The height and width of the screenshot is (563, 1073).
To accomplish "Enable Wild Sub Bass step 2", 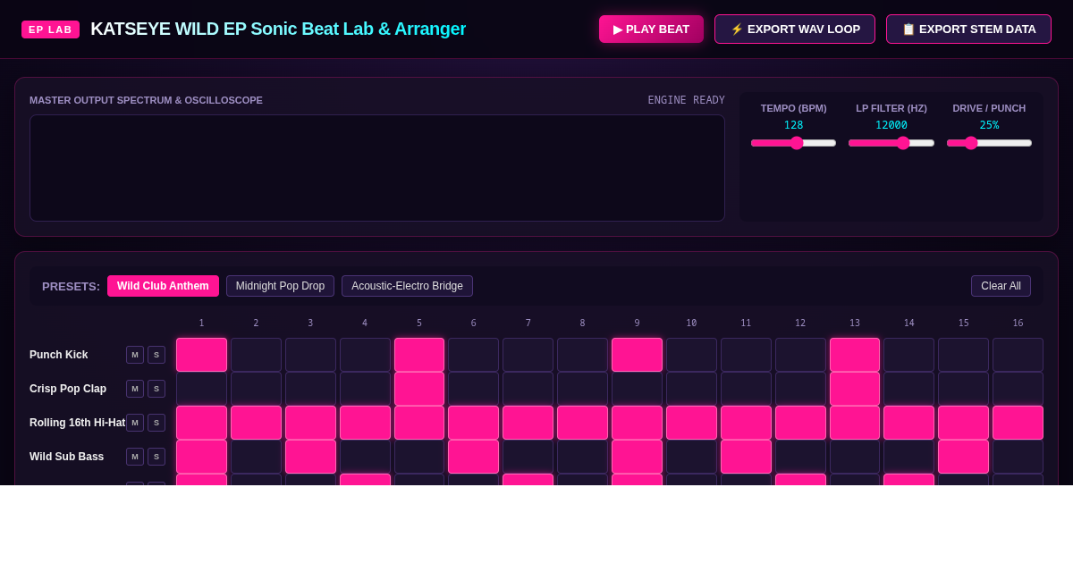I will coord(256,457).
